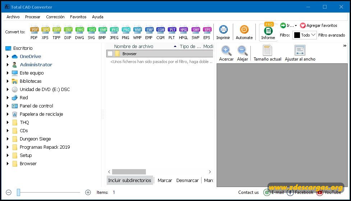Set preview to Tamaño actual
Image resolution: width=351 pixels, height=201 pixels.
click(x=268, y=53)
